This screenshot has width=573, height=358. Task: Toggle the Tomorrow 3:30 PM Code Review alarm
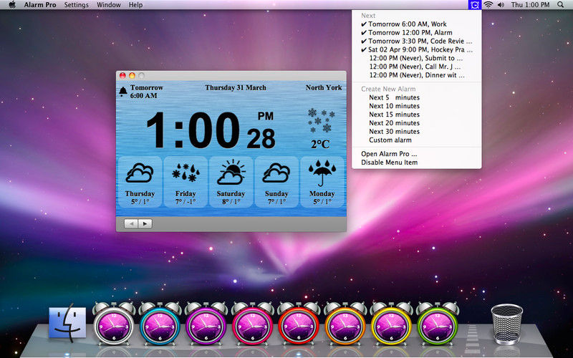tap(417, 42)
